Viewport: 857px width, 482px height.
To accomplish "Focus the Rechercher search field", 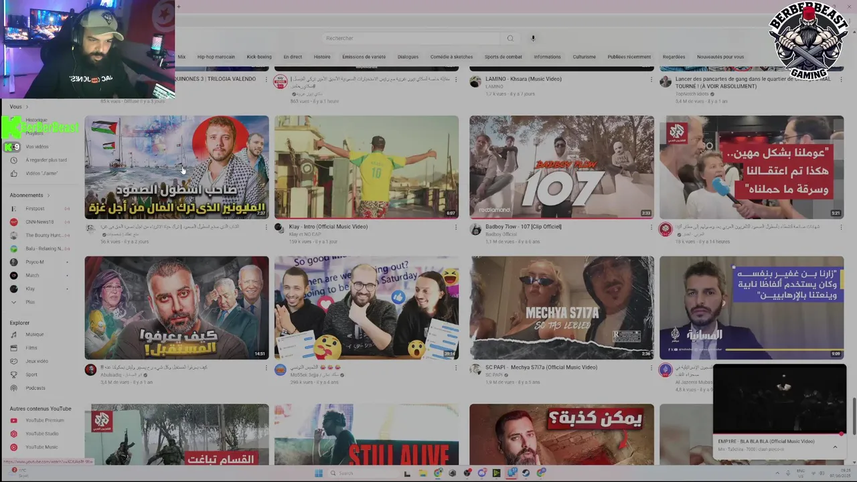I will click(411, 38).
